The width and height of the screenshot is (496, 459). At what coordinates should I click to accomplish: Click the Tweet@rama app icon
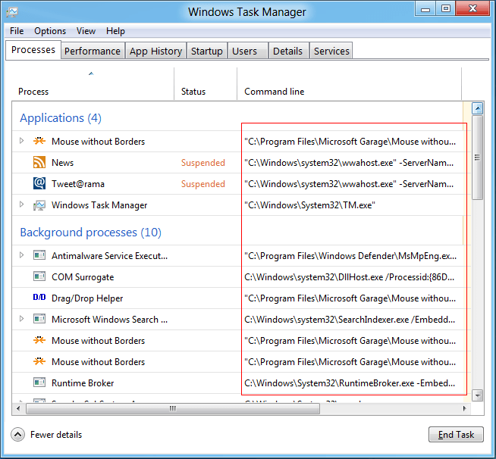click(x=39, y=183)
